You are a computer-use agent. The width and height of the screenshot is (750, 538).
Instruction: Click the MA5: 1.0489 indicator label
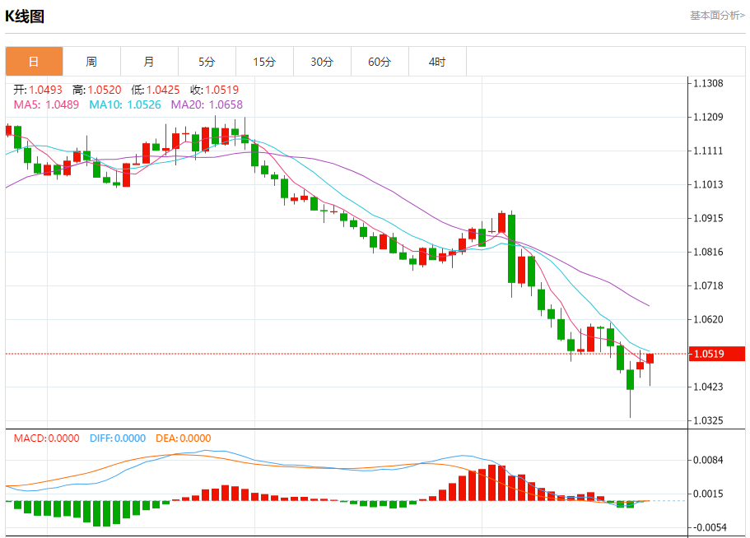tap(46, 104)
